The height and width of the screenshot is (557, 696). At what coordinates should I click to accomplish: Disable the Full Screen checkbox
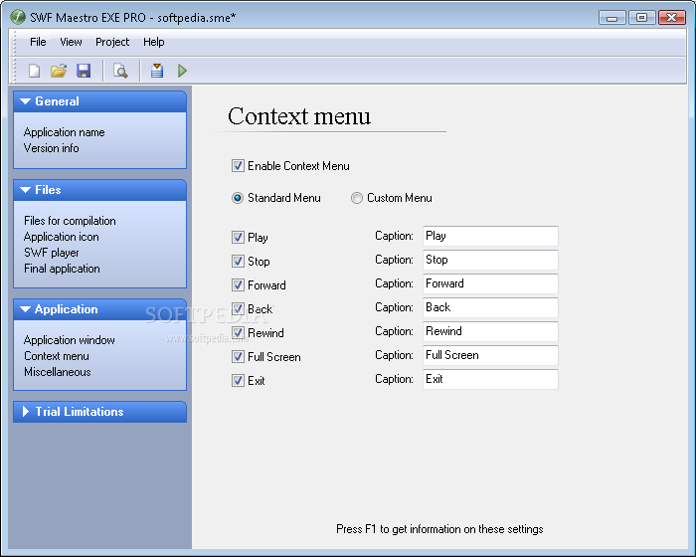click(238, 357)
